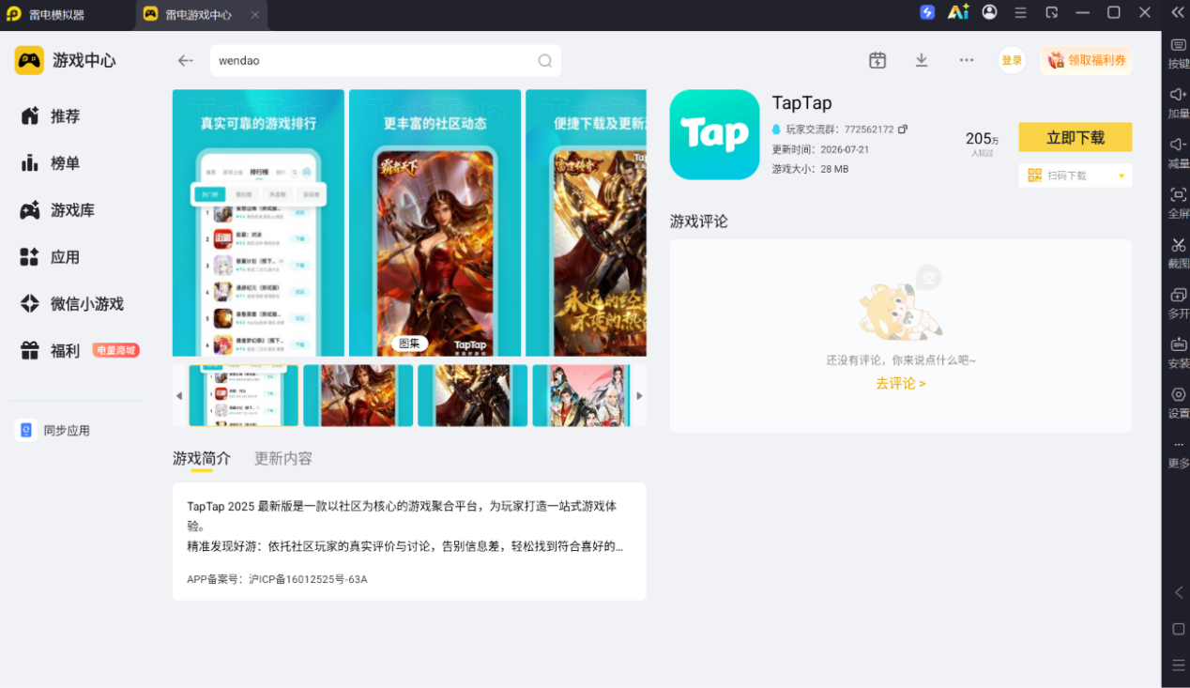Switch to 更新内容 tab
This screenshot has width=1190, height=688.
pyautogui.click(x=283, y=459)
